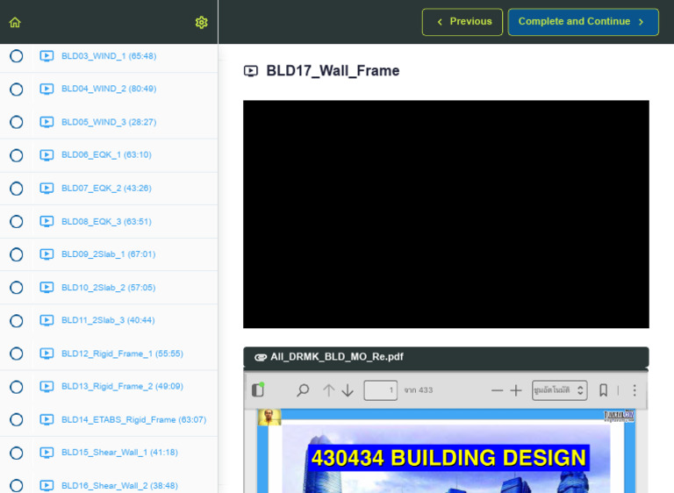Mark BLD15_Shear_Wall_1 lesson circle complete

[17, 453]
